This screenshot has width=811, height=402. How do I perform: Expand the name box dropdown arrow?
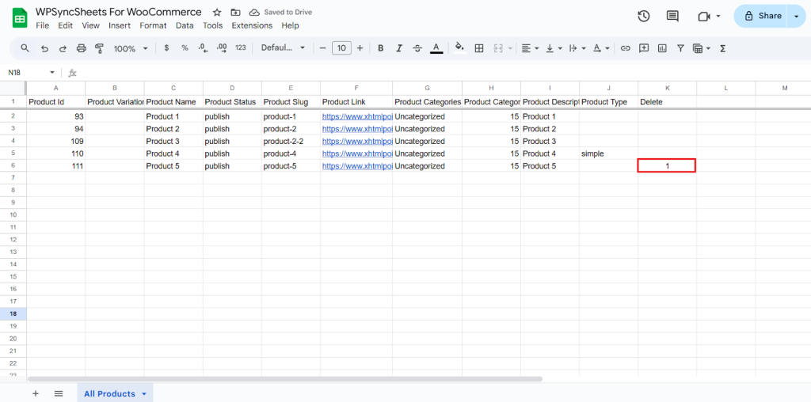click(x=52, y=72)
